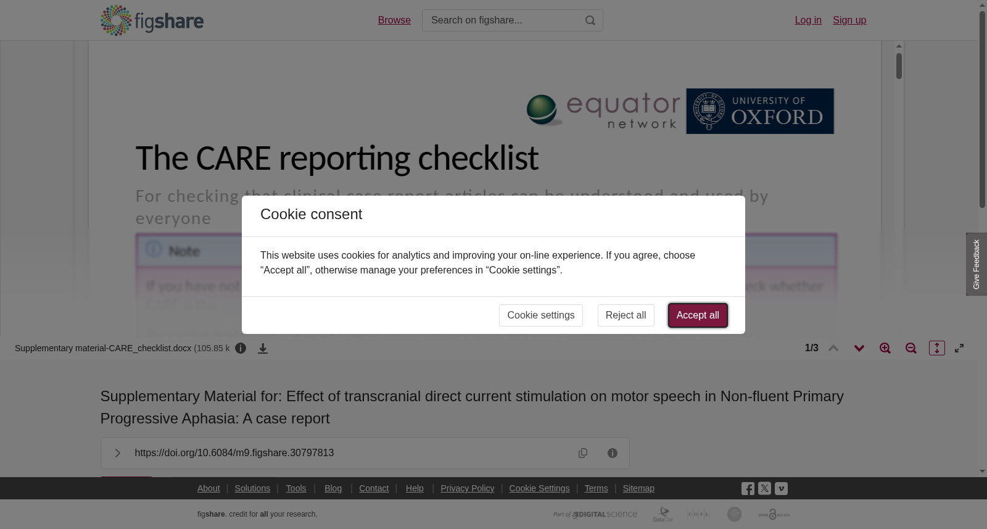Click the Digital Science footer logo

(595, 514)
